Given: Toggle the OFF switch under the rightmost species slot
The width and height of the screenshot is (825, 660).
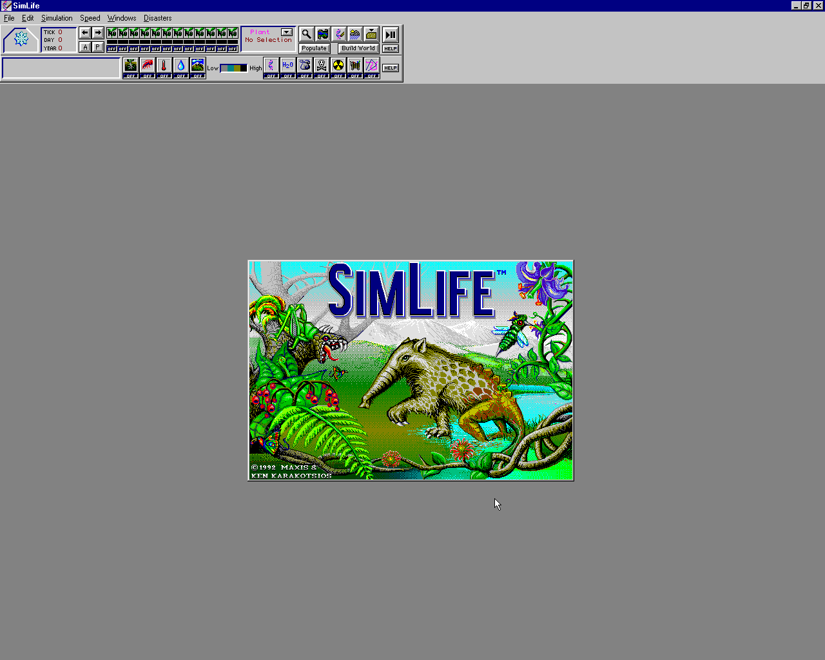Looking at the screenshot, I should (x=233, y=49).
